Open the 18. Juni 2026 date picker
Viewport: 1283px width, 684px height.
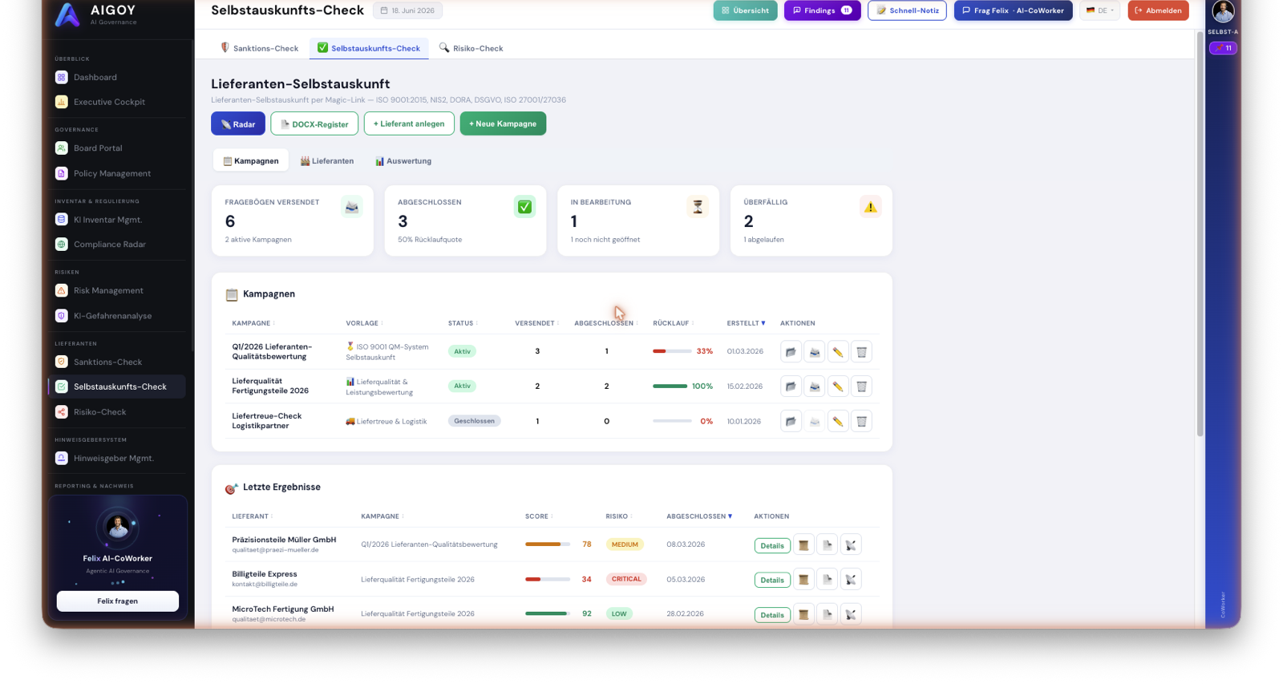coord(407,10)
